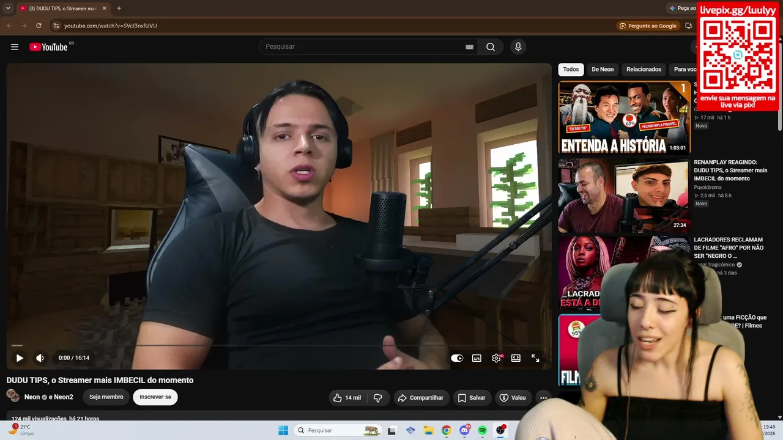Open File Explorer from the taskbar
783x440 pixels.
click(428, 430)
